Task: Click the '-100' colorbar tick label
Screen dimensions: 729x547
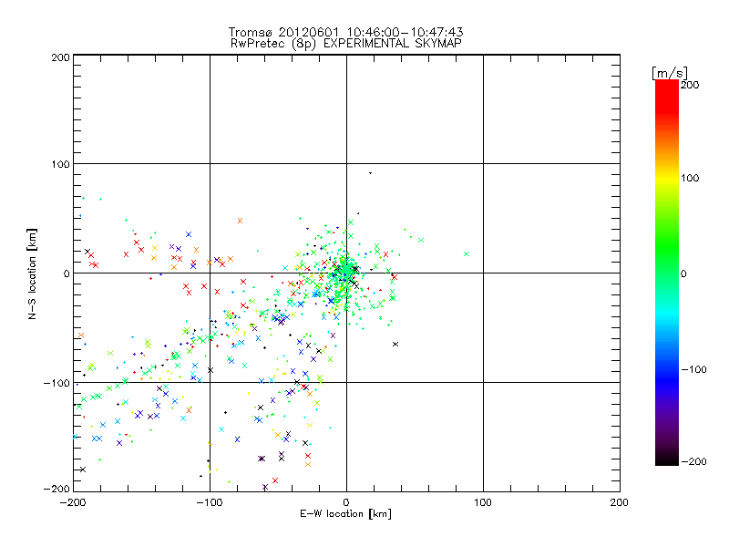Action: coord(693,370)
